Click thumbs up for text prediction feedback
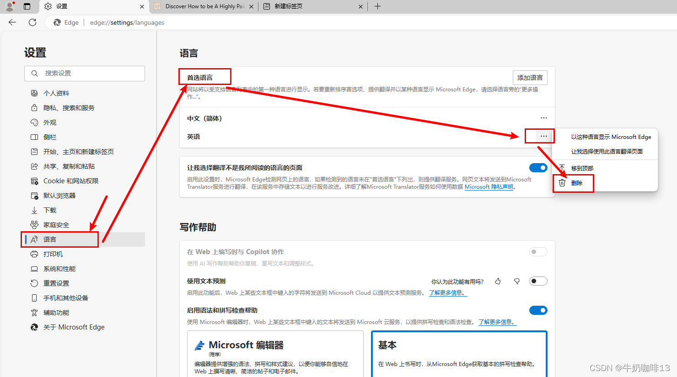Screen dimensions: 677x377 click(x=498, y=281)
